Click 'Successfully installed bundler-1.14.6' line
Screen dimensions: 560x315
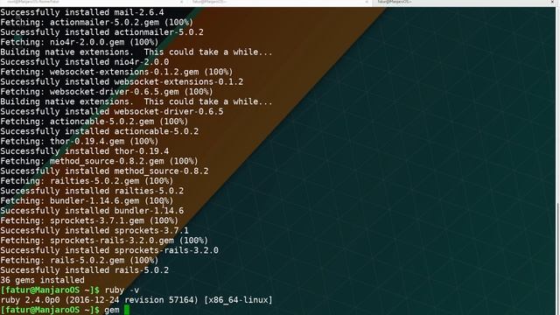pyautogui.click(x=92, y=211)
